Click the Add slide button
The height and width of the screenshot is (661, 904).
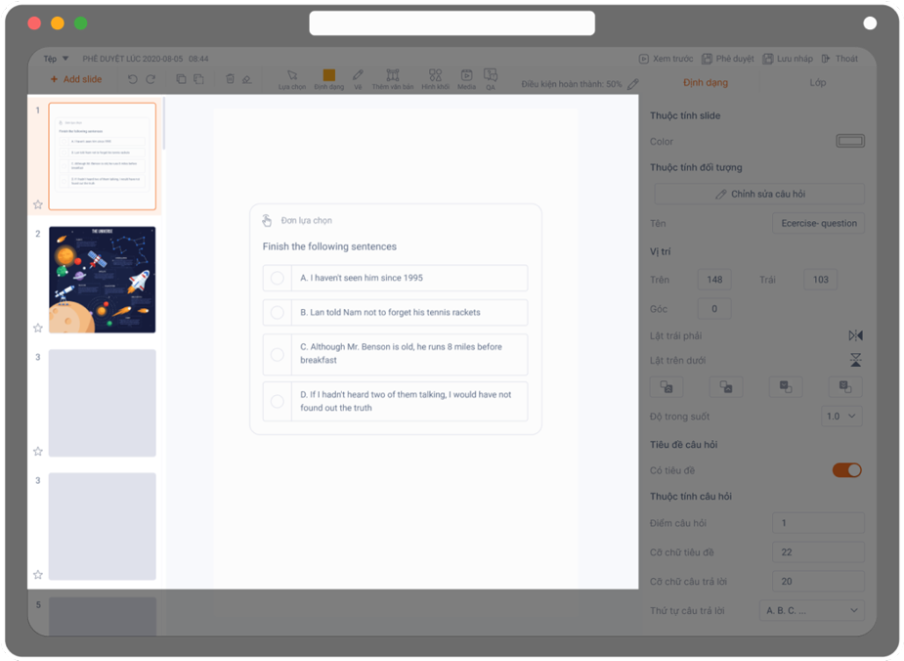click(x=76, y=79)
